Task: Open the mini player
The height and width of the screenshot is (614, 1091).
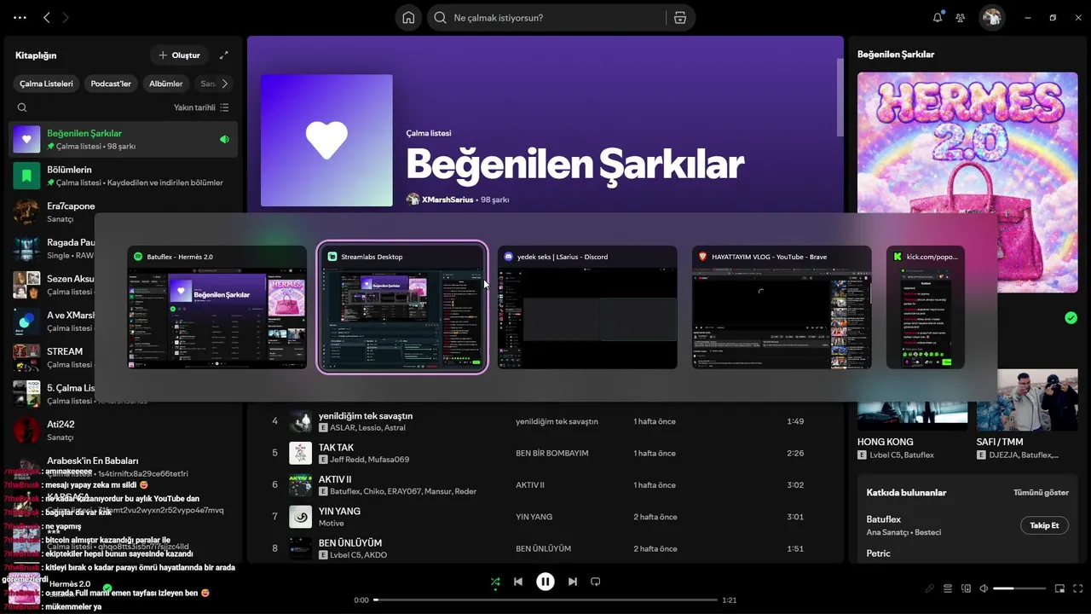Action: coord(1060,588)
